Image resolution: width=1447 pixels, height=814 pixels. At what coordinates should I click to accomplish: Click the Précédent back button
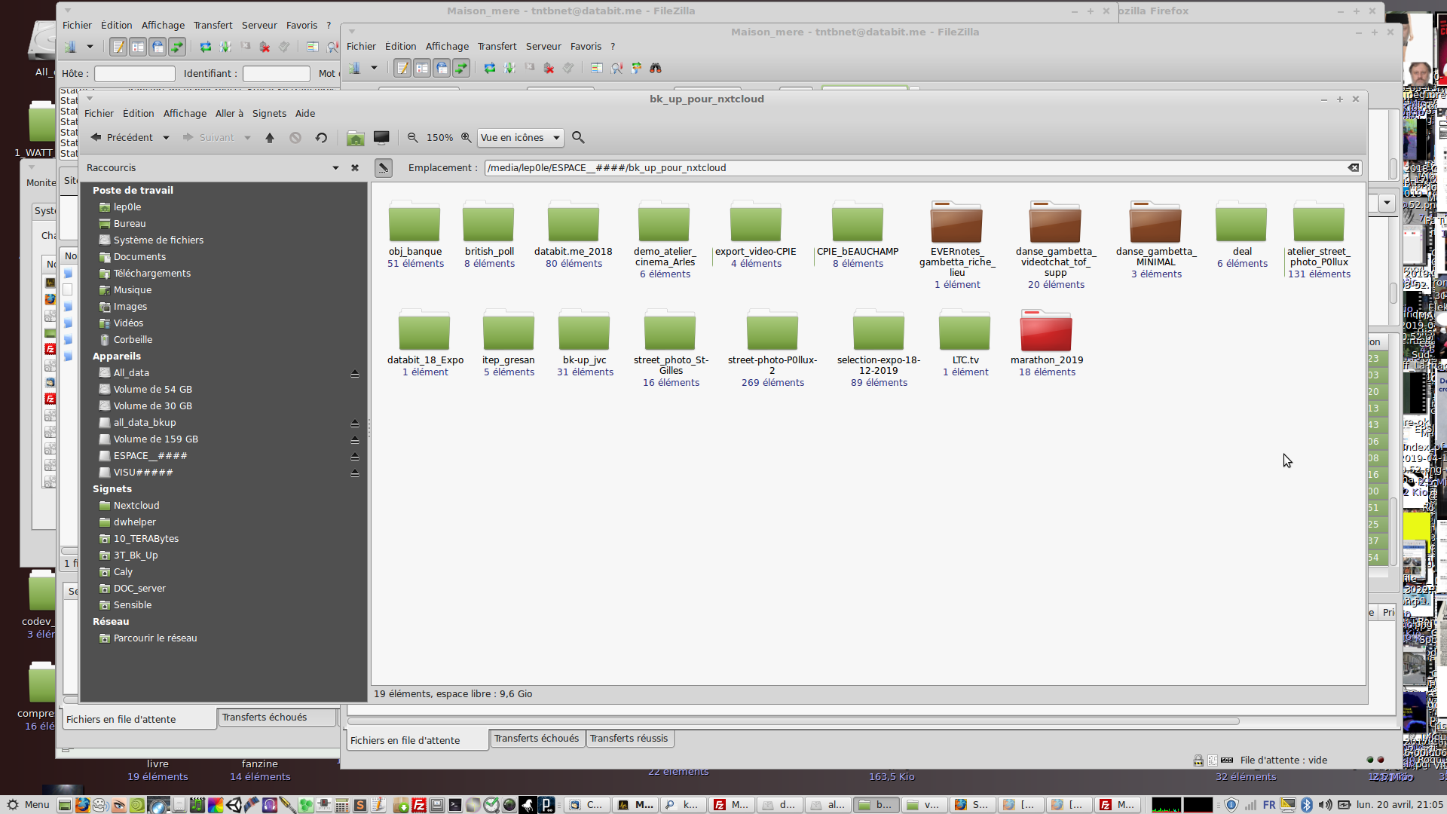(x=121, y=138)
